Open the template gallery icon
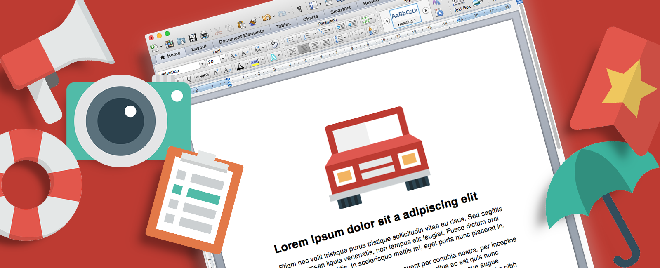 point(170,44)
